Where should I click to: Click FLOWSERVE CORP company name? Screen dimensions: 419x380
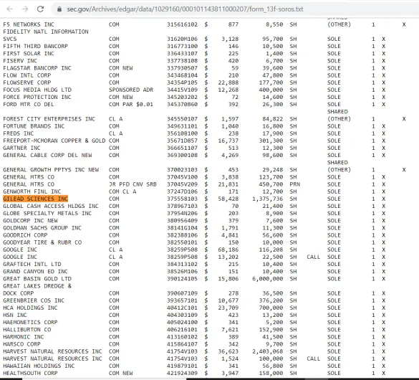tap(27, 82)
